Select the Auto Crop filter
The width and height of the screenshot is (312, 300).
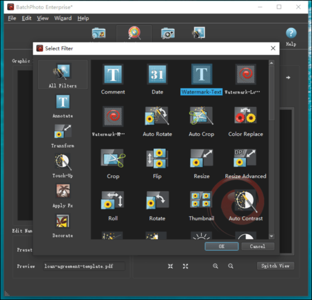click(x=201, y=117)
